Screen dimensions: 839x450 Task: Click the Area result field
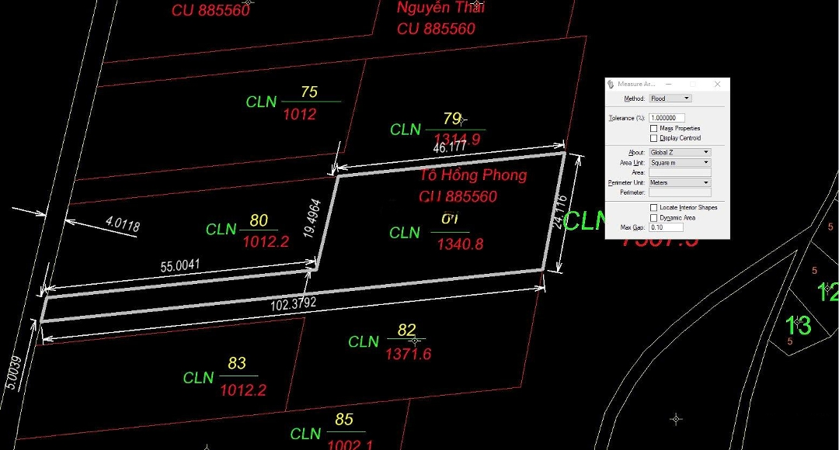point(680,172)
